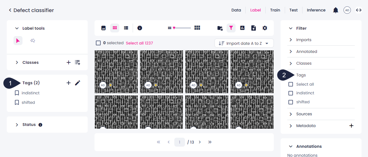Add a new class with plus icon
The height and width of the screenshot is (157, 368).
tap(69, 62)
